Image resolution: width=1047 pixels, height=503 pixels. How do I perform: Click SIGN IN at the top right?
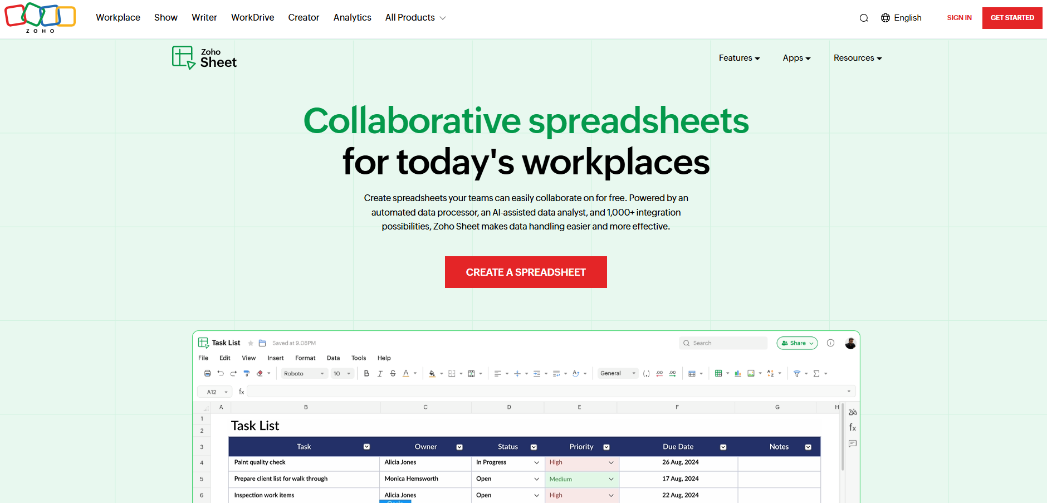(x=959, y=17)
